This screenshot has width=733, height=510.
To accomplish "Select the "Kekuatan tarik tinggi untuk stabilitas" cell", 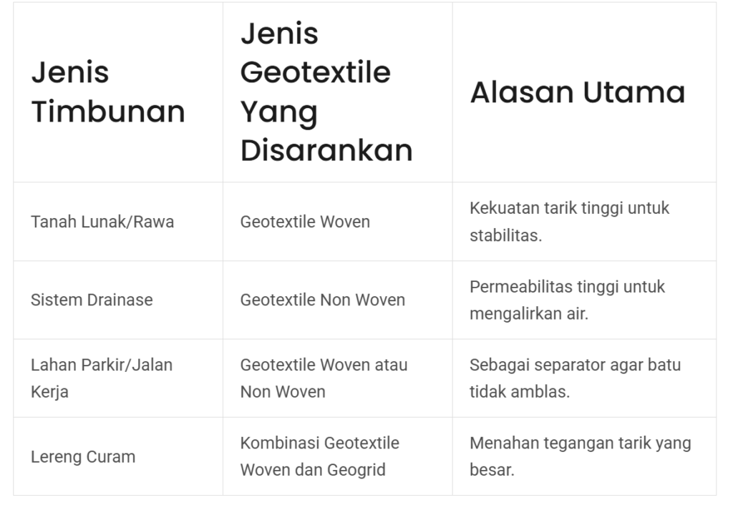I will click(569, 222).
